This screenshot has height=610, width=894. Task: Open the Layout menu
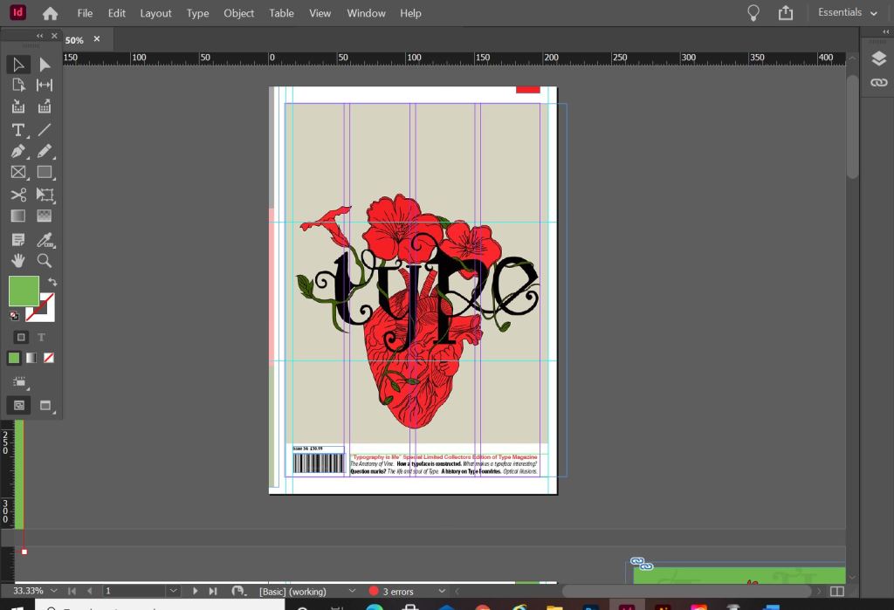(155, 13)
